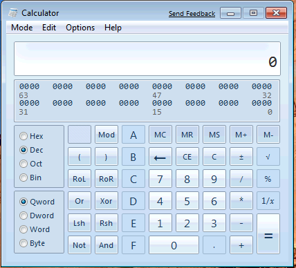The height and width of the screenshot is (268, 296).
Task: Click the Xor button
Action: coord(107,201)
